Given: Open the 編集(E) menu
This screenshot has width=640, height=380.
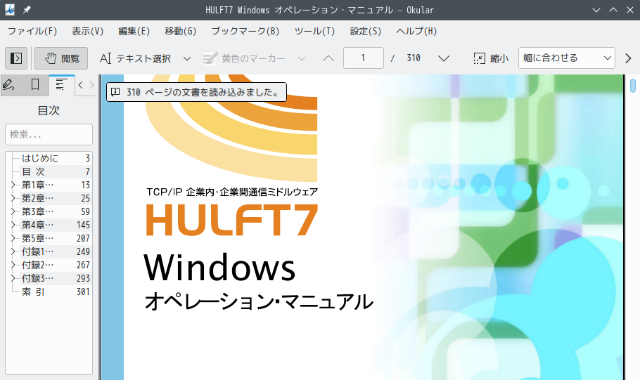Looking at the screenshot, I should click(x=134, y=32).
